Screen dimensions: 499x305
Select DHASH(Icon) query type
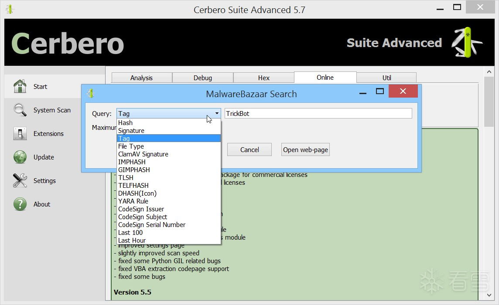click(x=169, y=193)
